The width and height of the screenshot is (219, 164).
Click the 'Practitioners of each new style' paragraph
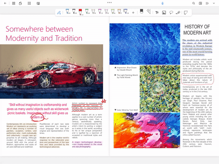pyautogui.click(x=54, y=128)
